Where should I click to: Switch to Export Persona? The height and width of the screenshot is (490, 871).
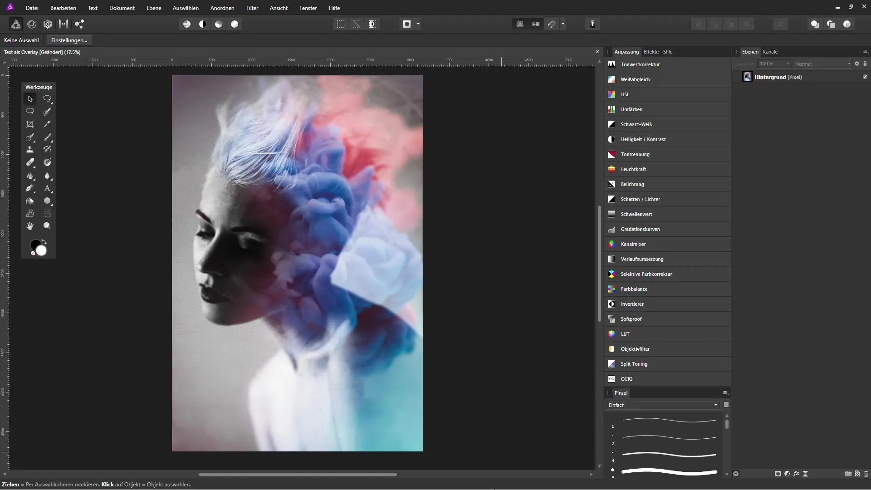[x=79, y=24]
